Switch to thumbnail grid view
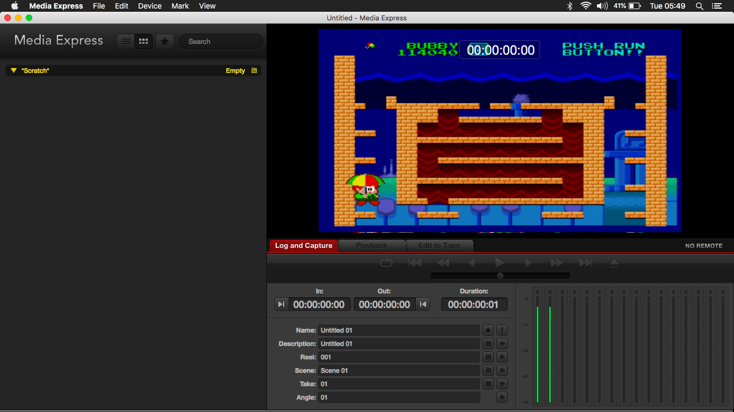 (143, 41)
